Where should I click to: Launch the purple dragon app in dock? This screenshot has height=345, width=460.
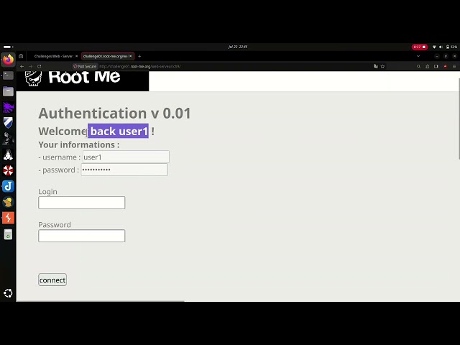(x=8, y=107)
